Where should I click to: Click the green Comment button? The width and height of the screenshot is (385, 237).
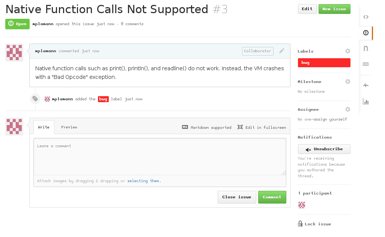(x=272, y=197)
